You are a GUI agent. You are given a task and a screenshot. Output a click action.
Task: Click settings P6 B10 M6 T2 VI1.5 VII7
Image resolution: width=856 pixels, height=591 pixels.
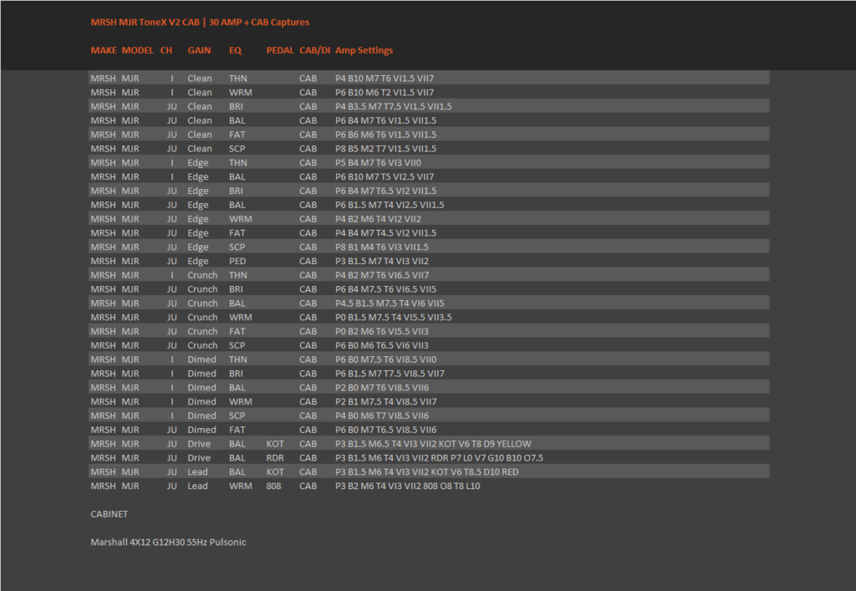pos(385,93)
